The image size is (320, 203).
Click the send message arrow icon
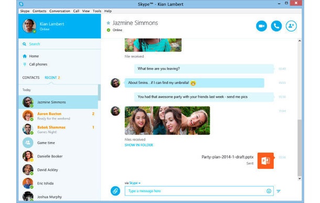coord(279,191)
